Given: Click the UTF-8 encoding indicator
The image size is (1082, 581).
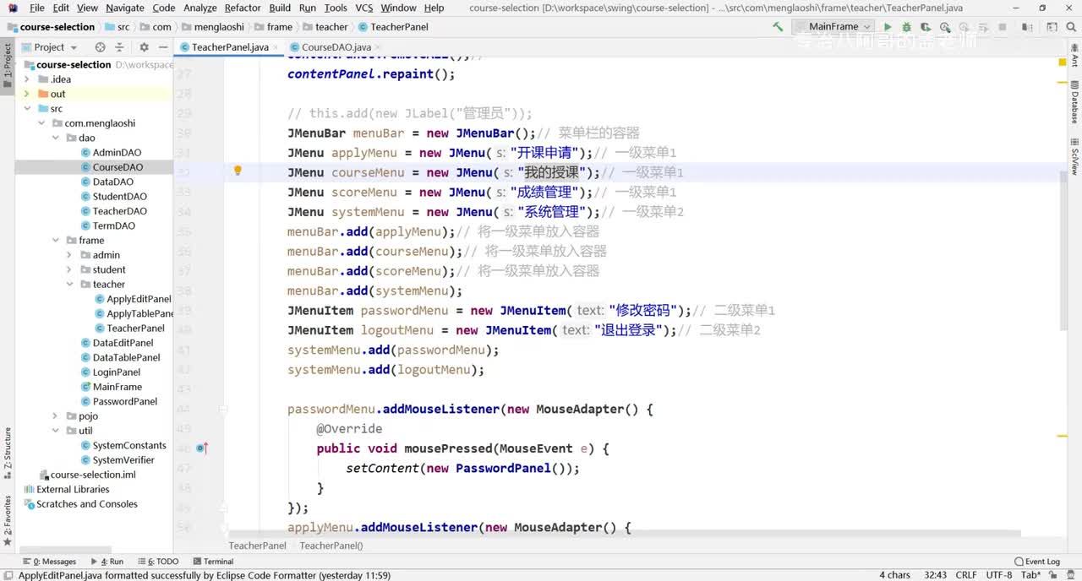Looking at the screenshot, I should [x=999, y=575].
